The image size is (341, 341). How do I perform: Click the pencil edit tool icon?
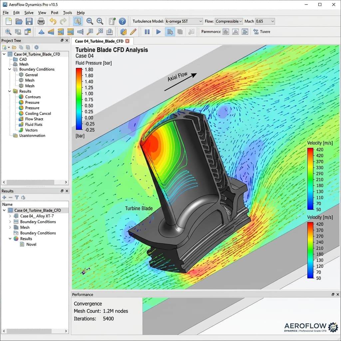pos(133,32)
